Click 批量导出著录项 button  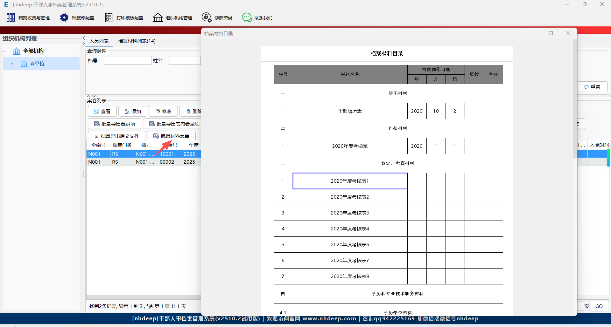coord(115,124)
